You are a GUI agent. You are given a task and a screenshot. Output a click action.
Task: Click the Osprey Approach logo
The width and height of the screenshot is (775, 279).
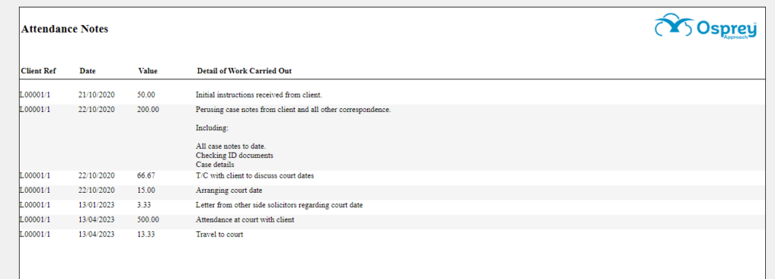click(705, 26)
